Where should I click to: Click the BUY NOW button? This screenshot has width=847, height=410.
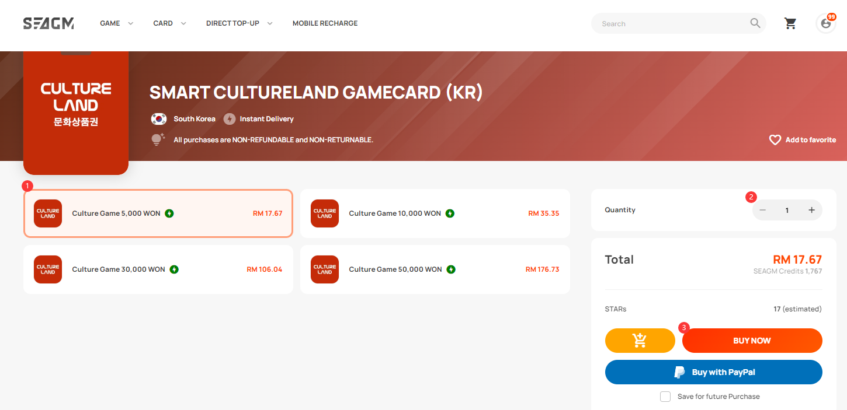point(752,341)
